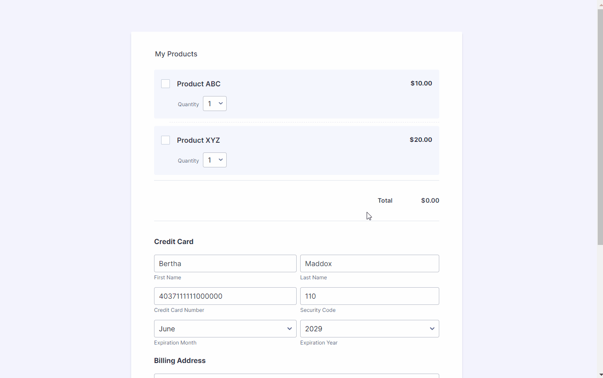Click the billing address field below heading

[296, 375]
